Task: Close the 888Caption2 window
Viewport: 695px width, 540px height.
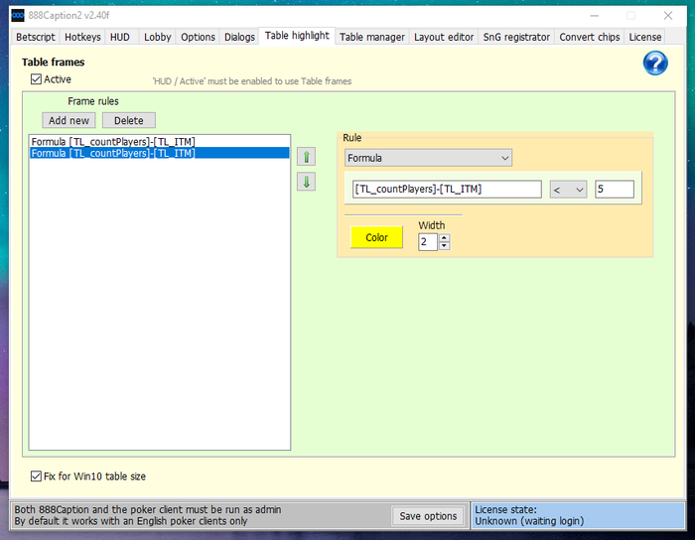Action: click(x=668, y=16)
